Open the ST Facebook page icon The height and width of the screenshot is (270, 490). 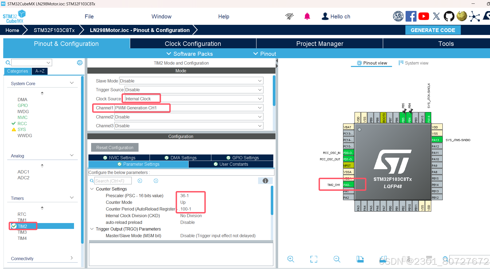[x=411, y=16]
